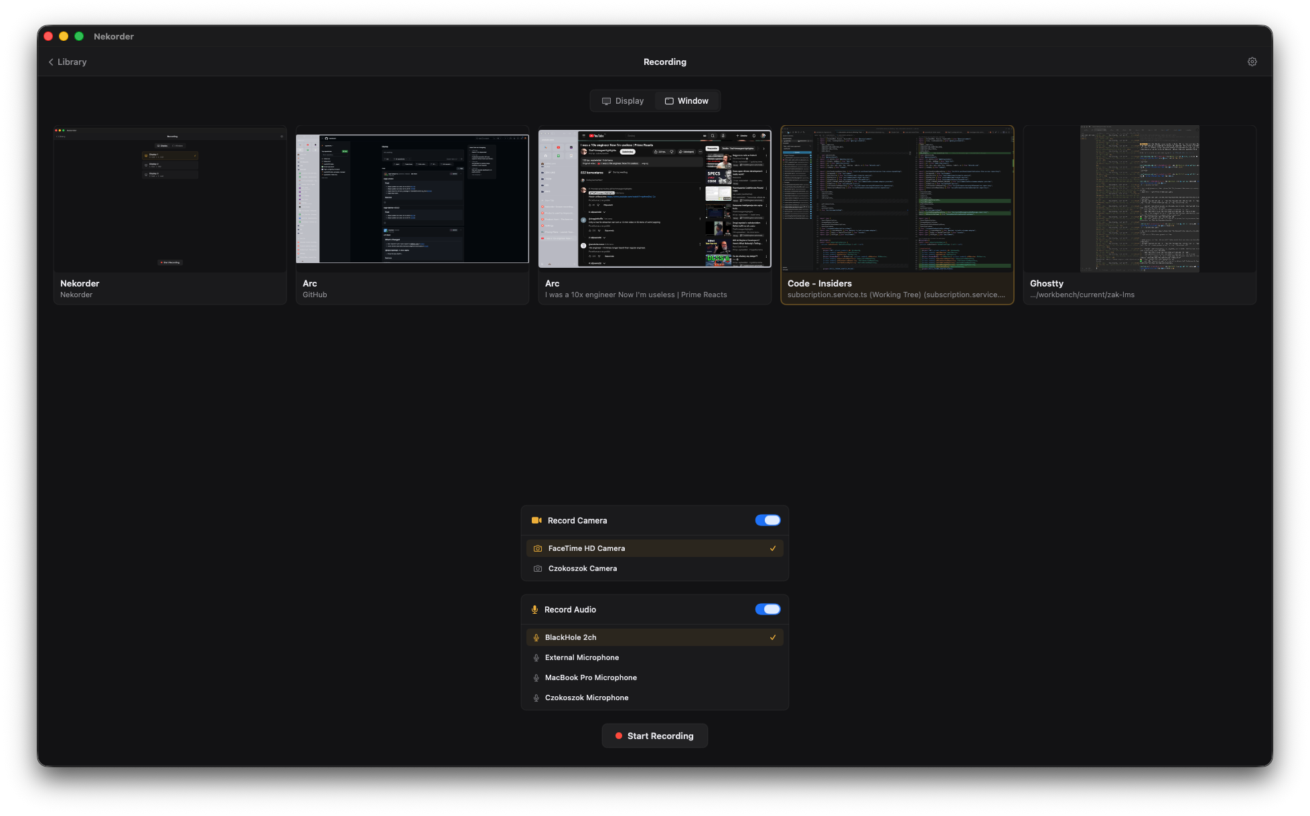Select the Nekorder window thumbnail
This screenshot has width=1310, height=816.
(x=170, y=199)
